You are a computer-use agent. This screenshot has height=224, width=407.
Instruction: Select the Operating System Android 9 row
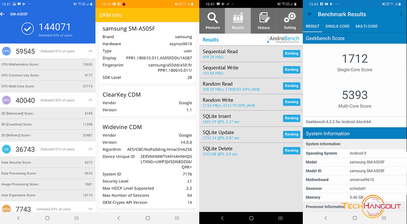click(355, 153)
